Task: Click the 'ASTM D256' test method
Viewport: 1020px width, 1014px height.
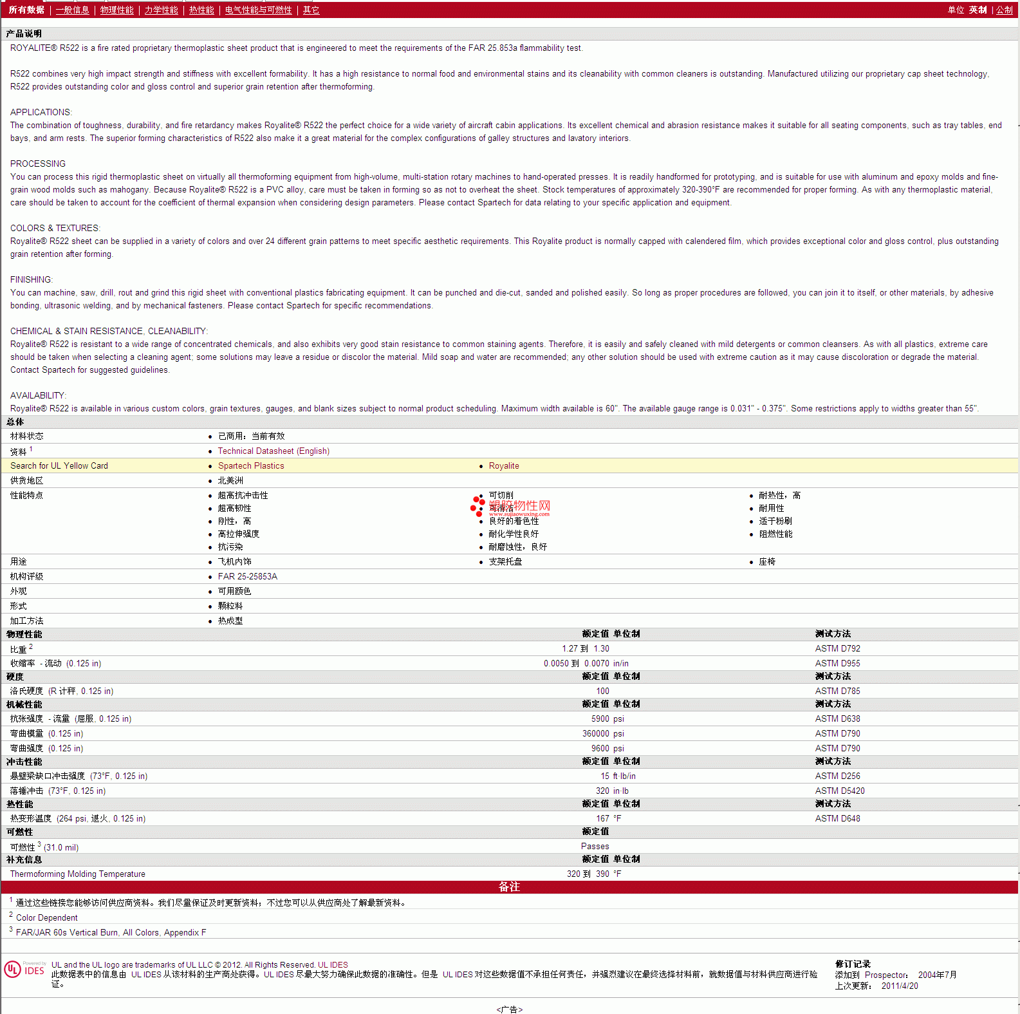Action: pos(837,776)
